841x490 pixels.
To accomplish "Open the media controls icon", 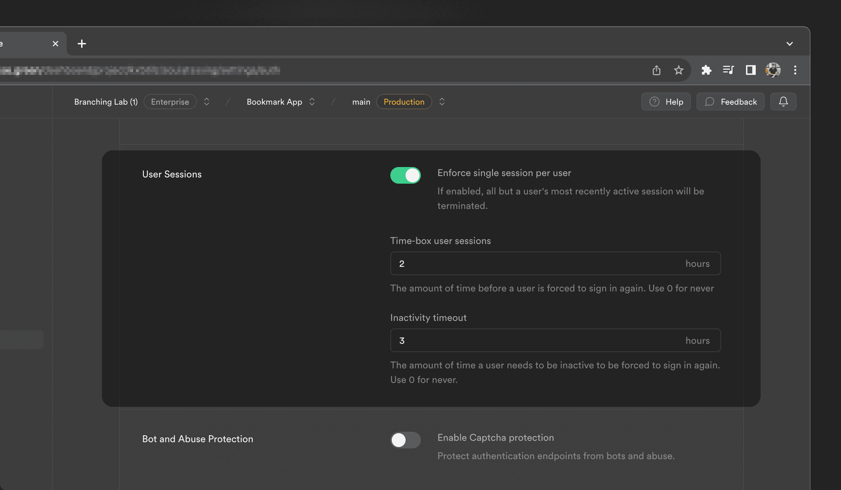I will click(x=728, y=70).
